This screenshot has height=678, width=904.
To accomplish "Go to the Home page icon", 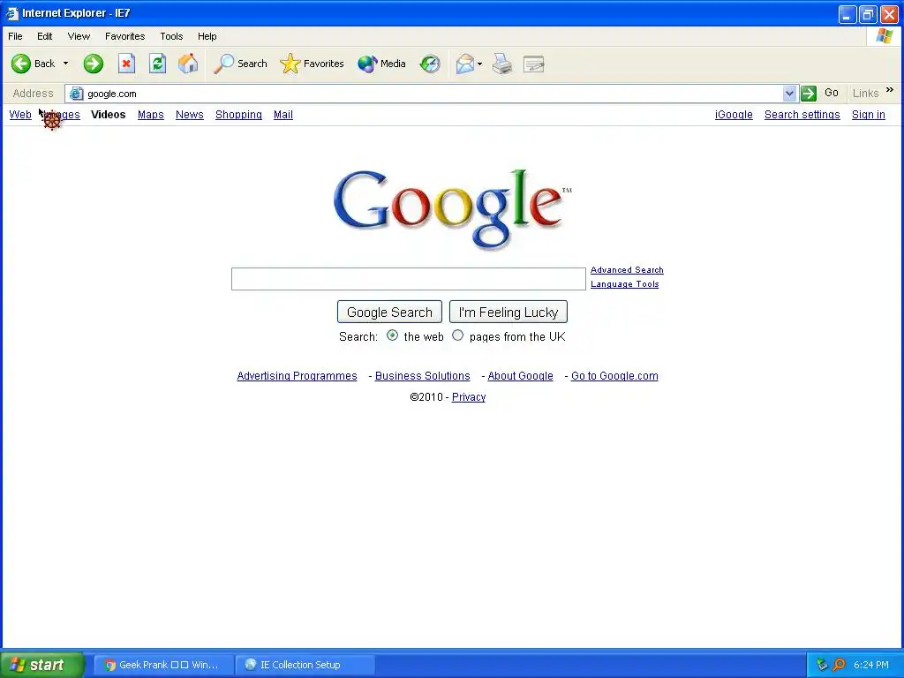I will [188, 64].
